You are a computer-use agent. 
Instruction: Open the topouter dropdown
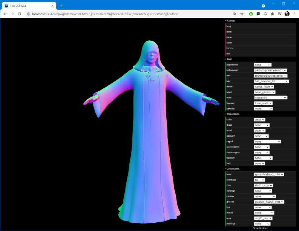[x=263, y=109]
